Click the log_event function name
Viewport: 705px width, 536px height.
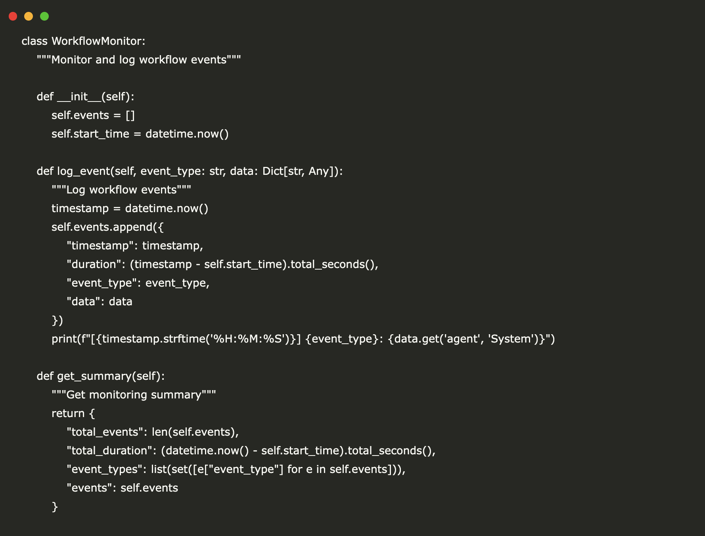click(x=83, y=171)
